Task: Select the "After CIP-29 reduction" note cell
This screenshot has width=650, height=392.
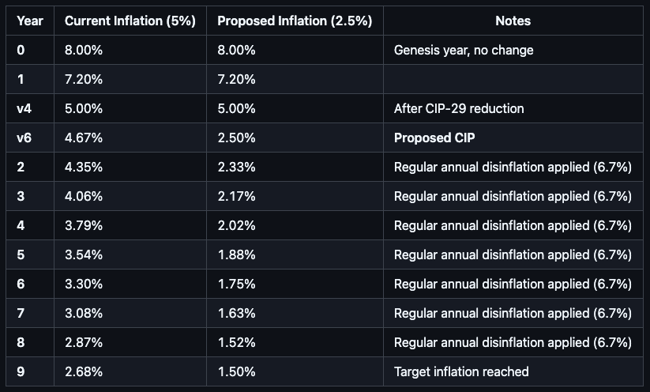Action: pyautogui.click(x=459, y=109)
